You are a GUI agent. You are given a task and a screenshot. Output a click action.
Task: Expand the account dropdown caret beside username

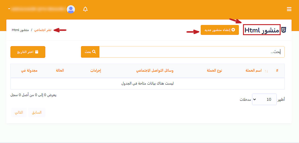coord(9,9)
